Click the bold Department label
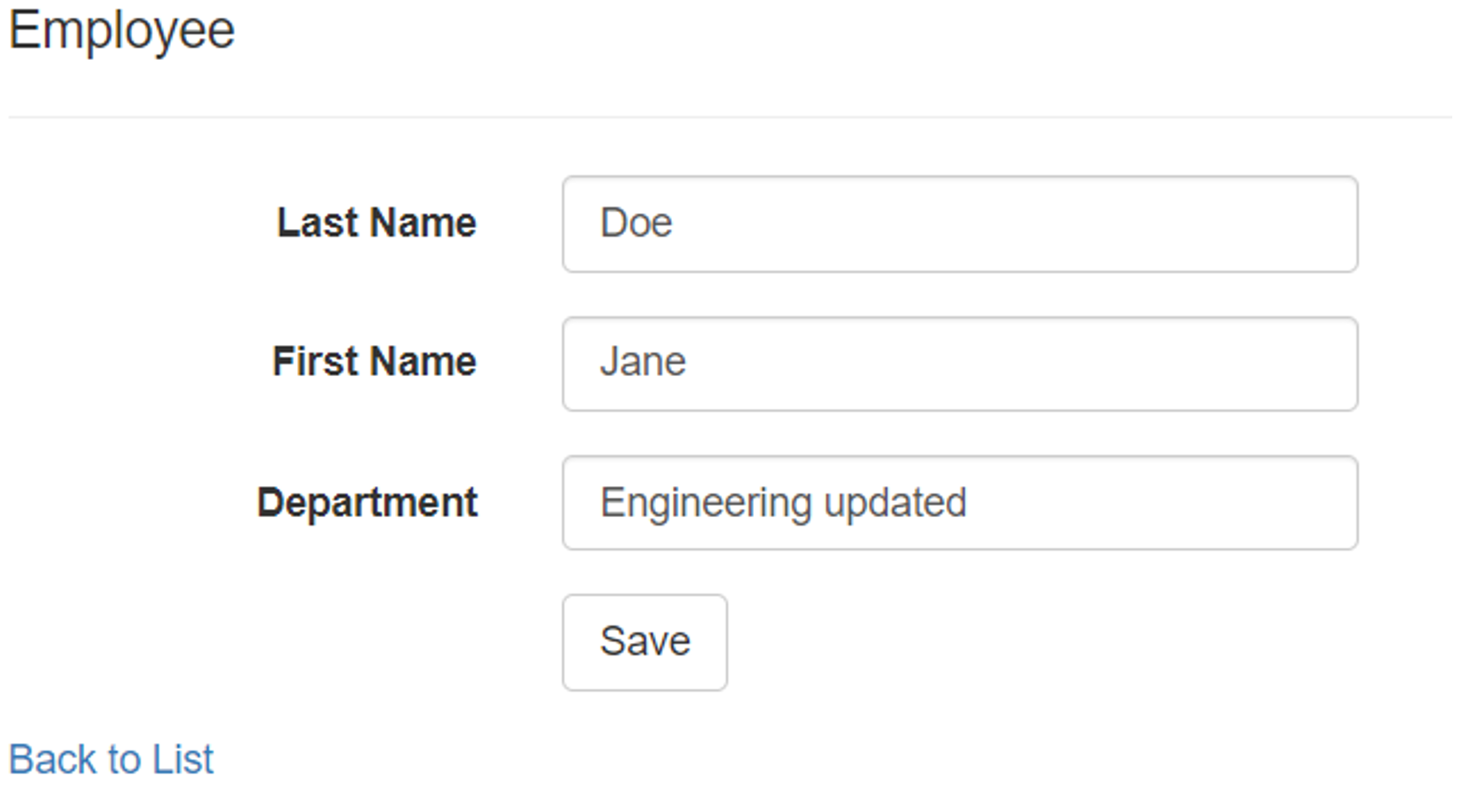This screenshot has width=1469, height=798. click(x=367, y=503)
